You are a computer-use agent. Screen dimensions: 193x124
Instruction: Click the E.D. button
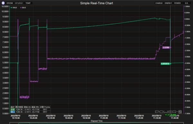coord(187,3)
